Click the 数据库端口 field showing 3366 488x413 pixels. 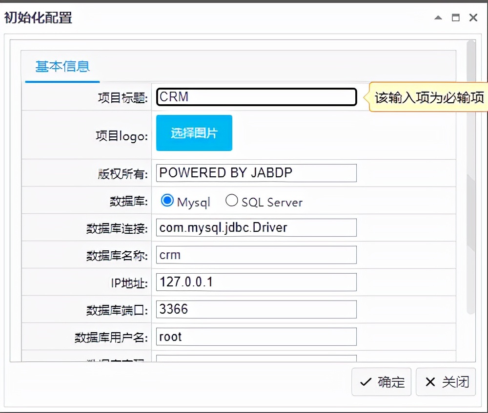tap(257, 310)
